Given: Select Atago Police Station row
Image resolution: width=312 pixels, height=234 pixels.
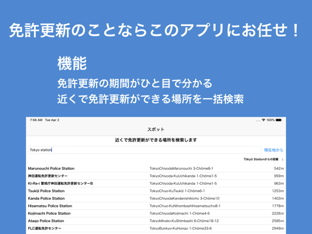Looking at the screenshot, I should pyautogui.click(x=156, y=221).
